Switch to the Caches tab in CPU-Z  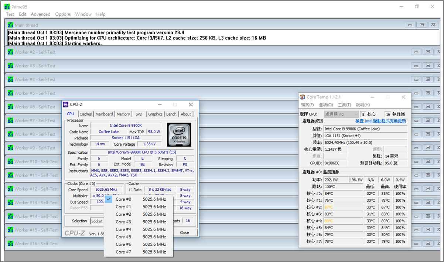pos(86,114)
